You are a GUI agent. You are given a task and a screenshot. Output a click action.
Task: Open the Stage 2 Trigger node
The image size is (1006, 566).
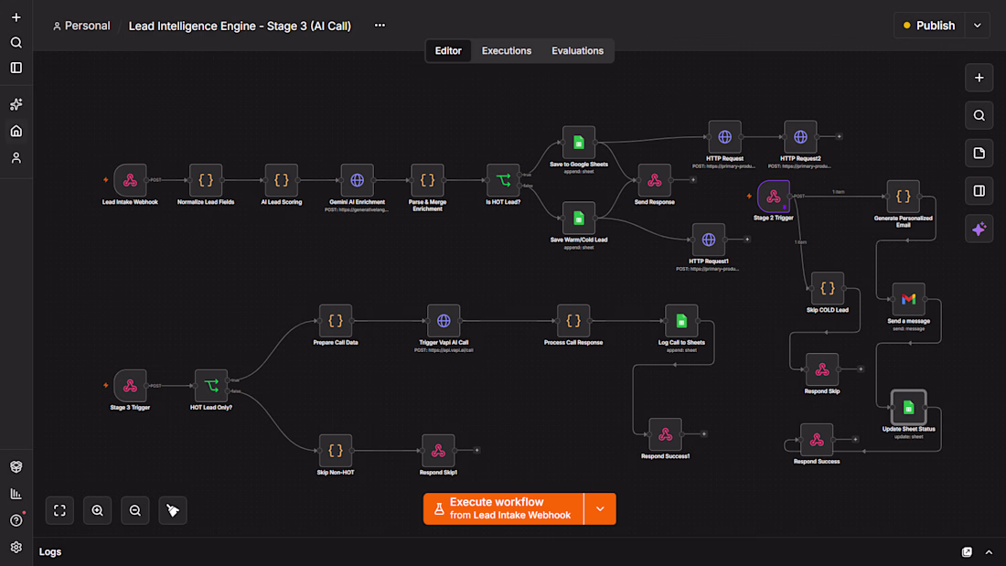pyautogui.click(x=774, y=197)
